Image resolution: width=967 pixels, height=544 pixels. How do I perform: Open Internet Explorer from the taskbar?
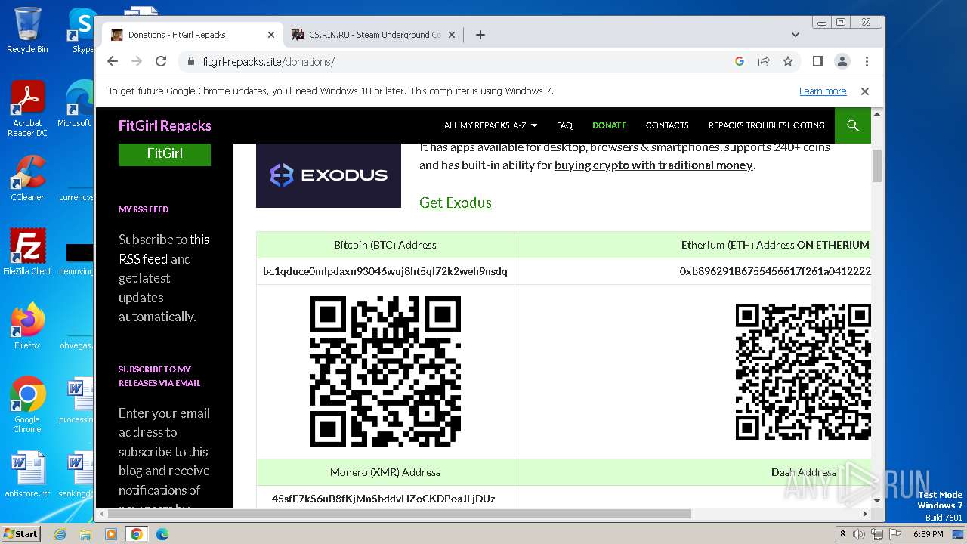[60, 534]
